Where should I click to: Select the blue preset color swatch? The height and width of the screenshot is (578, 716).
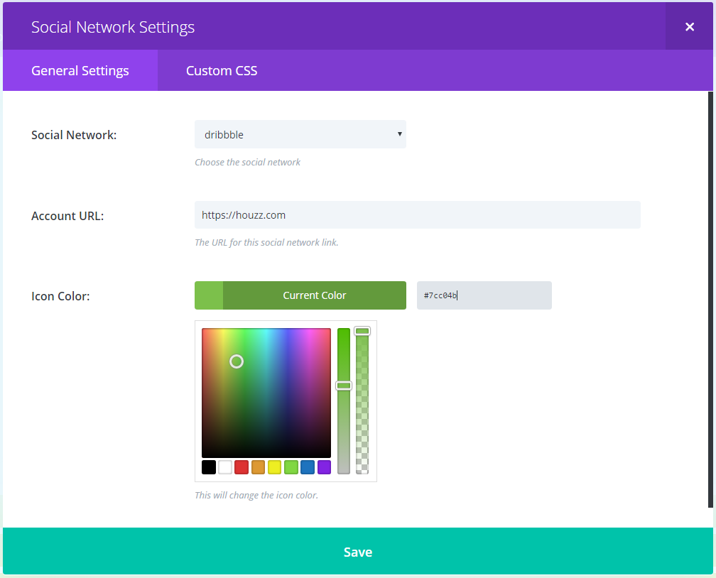point(308,467)
